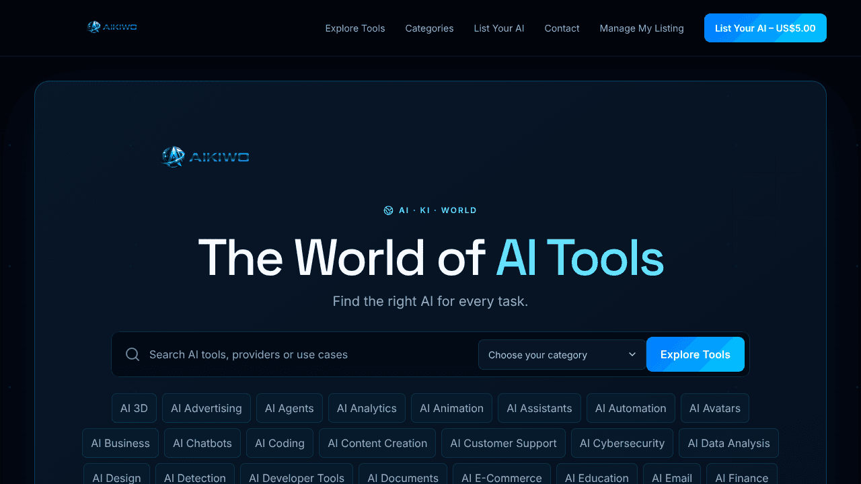Show the AI Email tag results

click(x=672, y=475)
